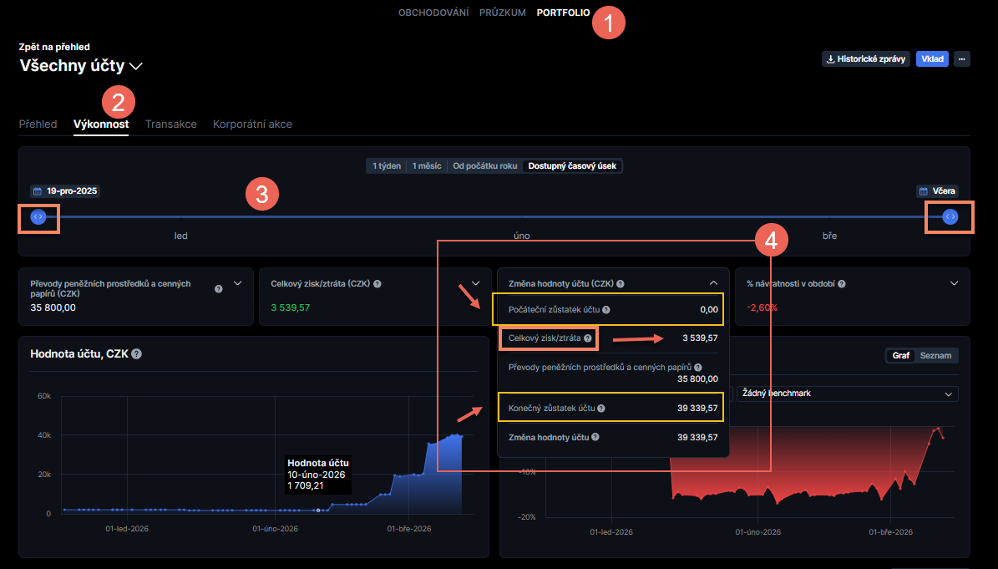Open the three-dots more options menu

(x=962, y=59)
